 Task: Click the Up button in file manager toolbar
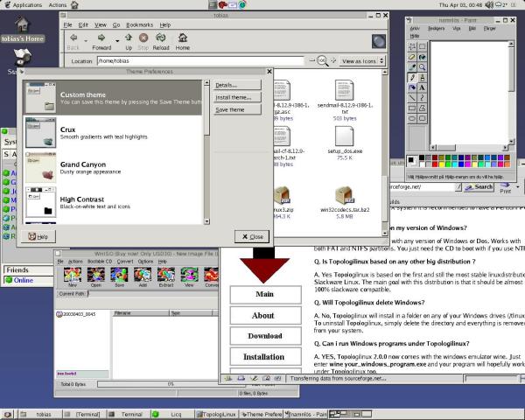128,40
